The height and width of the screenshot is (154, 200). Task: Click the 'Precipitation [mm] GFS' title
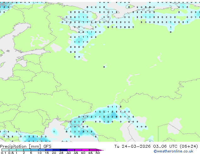tap(26, 146)
